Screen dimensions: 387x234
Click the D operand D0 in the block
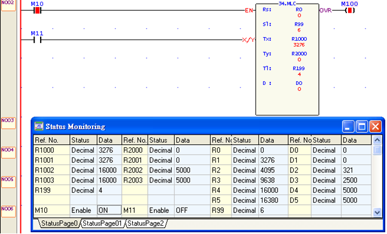click(x=299, y=83)
